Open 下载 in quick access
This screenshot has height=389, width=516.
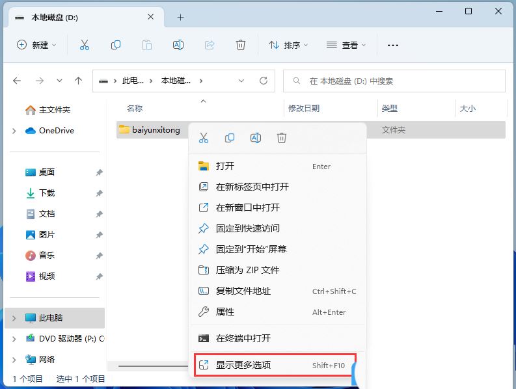pyautogui.click(x=40, y=193)
